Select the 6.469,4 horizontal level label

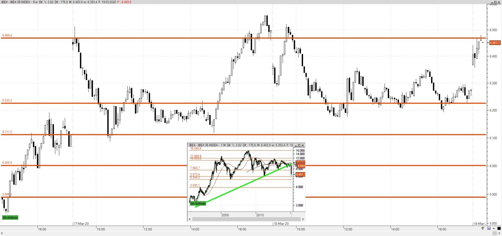tap(7, 35)
